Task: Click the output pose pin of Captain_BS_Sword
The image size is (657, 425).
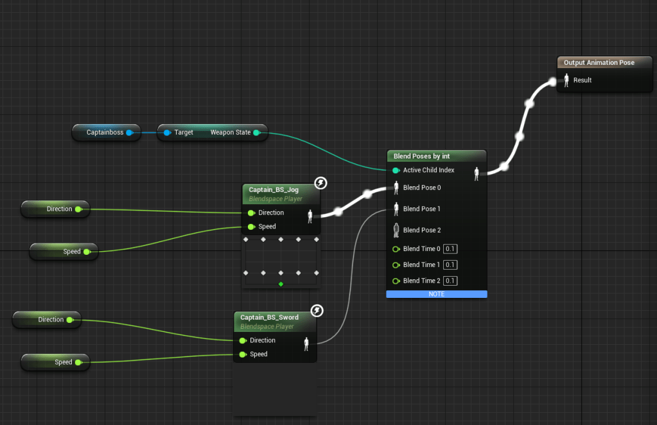Action: [306, 344]
